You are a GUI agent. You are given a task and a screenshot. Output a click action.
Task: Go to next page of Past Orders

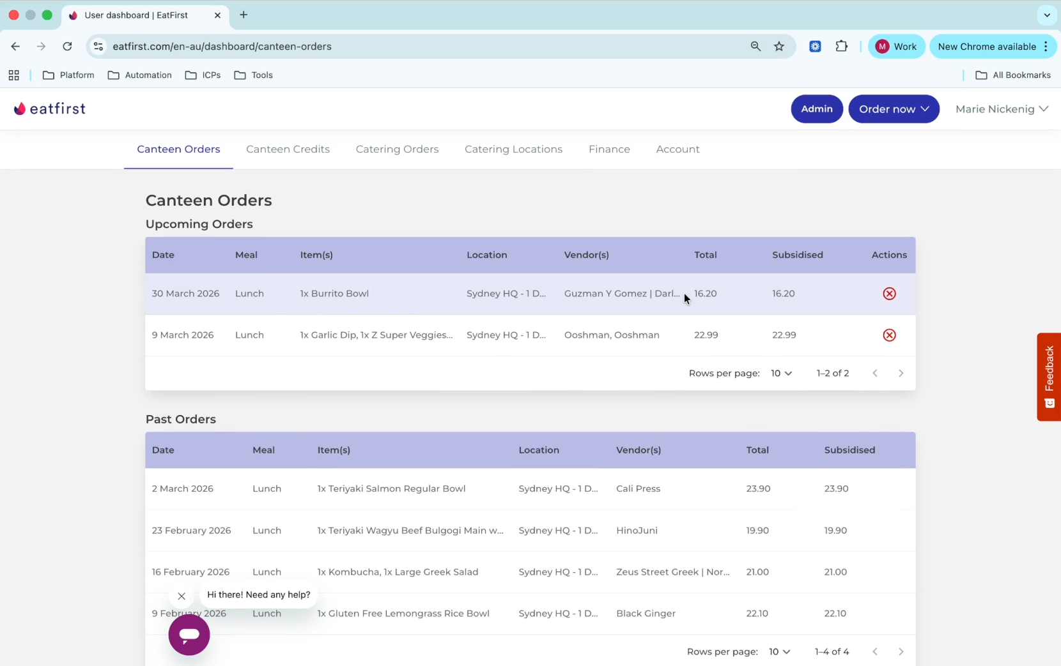coord(901,652)
